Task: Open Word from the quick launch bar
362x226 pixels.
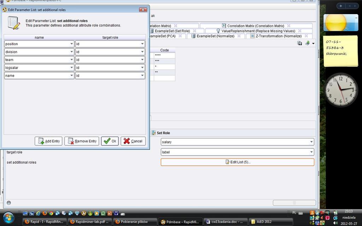Action: [x=116, y=214]
